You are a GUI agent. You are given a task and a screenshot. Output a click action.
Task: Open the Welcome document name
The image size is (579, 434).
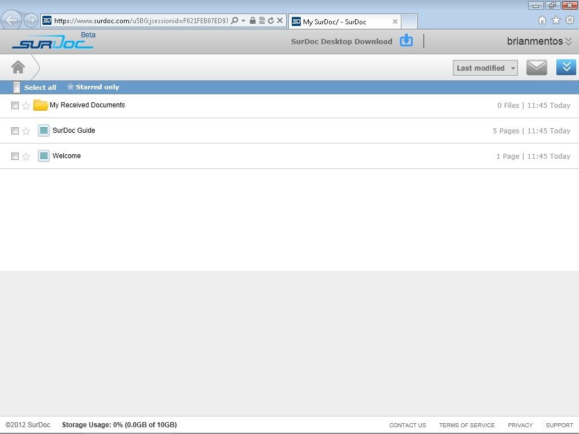67,156
